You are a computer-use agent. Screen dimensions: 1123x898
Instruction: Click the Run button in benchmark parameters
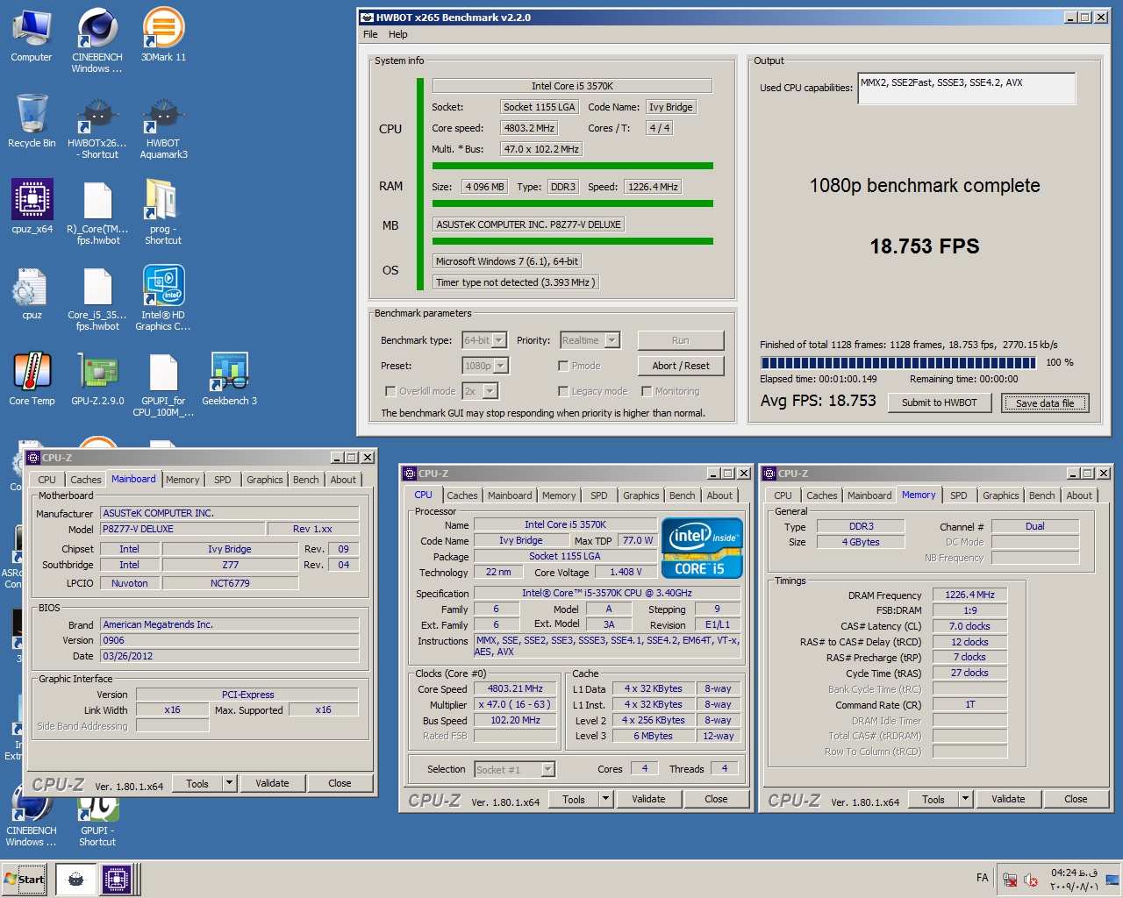click(681, 340)
